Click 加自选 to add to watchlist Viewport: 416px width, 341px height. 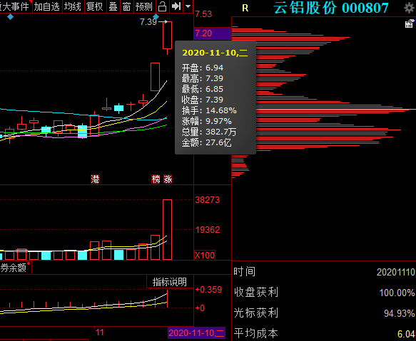coord(46,6)
